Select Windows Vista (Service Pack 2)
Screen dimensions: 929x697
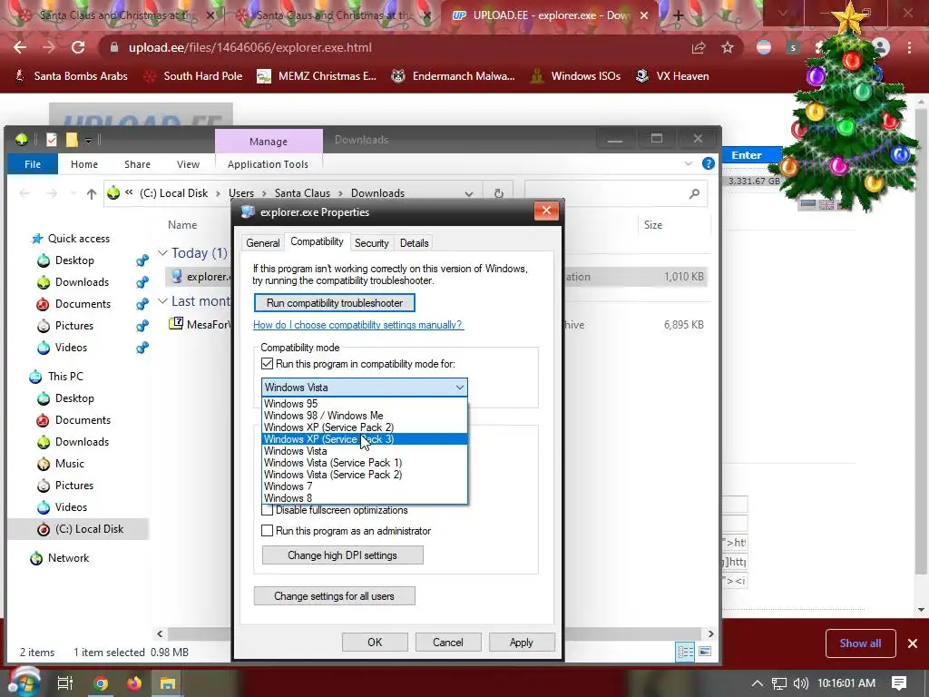(365, 475)
